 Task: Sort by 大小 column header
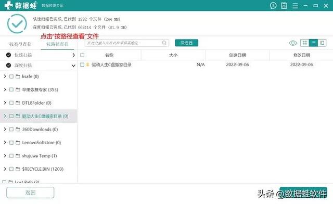(x=173, y=55)
